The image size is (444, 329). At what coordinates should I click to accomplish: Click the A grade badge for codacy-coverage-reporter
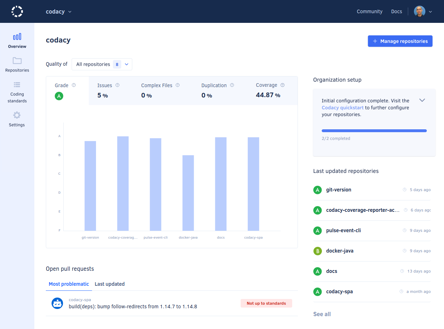[318, 210]
